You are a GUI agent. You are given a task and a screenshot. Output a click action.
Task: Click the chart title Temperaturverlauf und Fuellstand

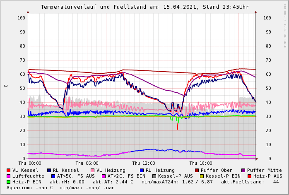[x=144, y=7]
